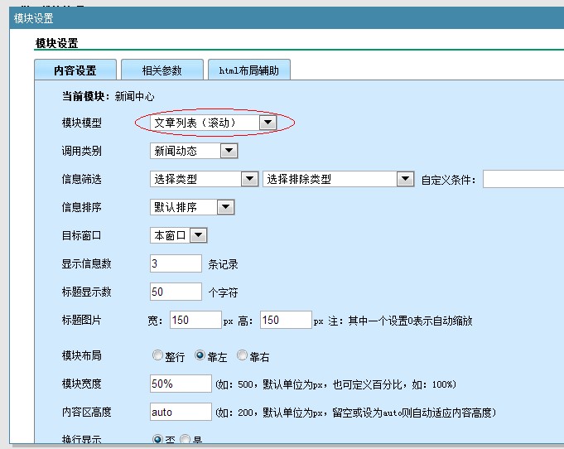Click the 标题图片 width (宽) field
The width and height of the screenshot is (564, 449).
coord(195,320)
